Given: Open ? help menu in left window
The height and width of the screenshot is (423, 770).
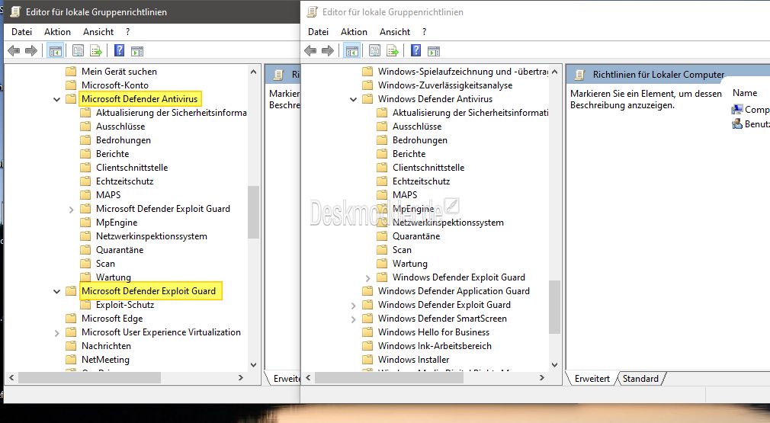Looking at the screenshot, I should [127, 32].
